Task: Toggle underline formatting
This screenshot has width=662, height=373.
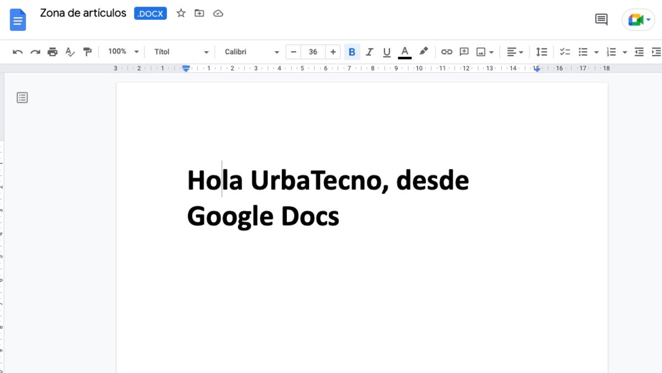Action: (387, 52)
